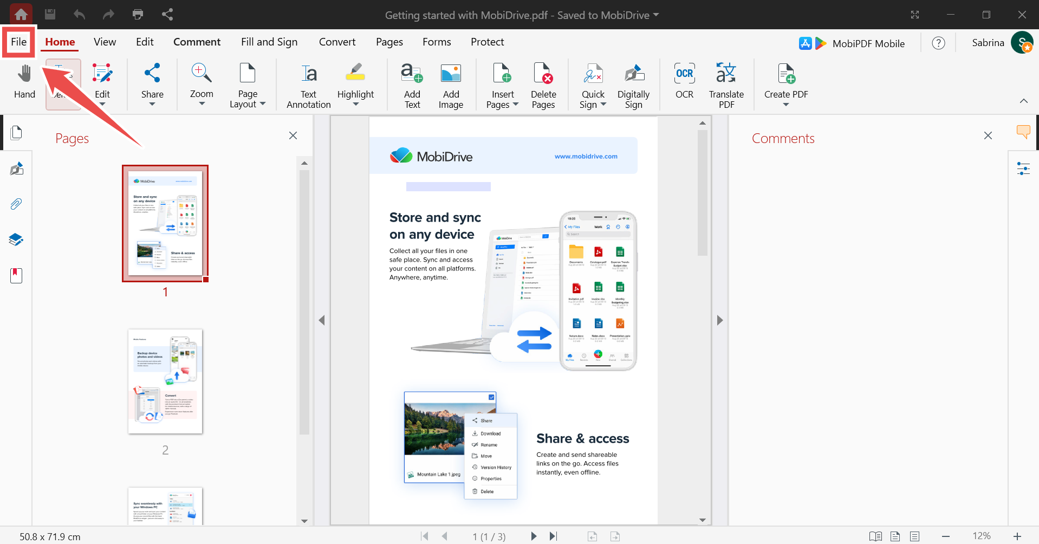Zoom in with the plus button
Screen dimensions: 1039x544
pos(1017,536)
